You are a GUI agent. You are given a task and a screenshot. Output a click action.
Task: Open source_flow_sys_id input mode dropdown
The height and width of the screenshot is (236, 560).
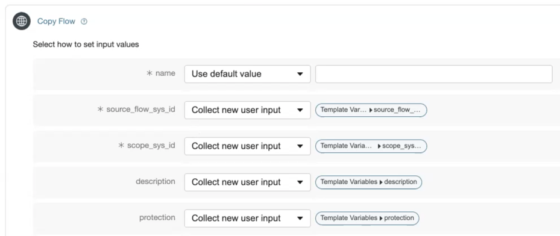coord(247,110)
